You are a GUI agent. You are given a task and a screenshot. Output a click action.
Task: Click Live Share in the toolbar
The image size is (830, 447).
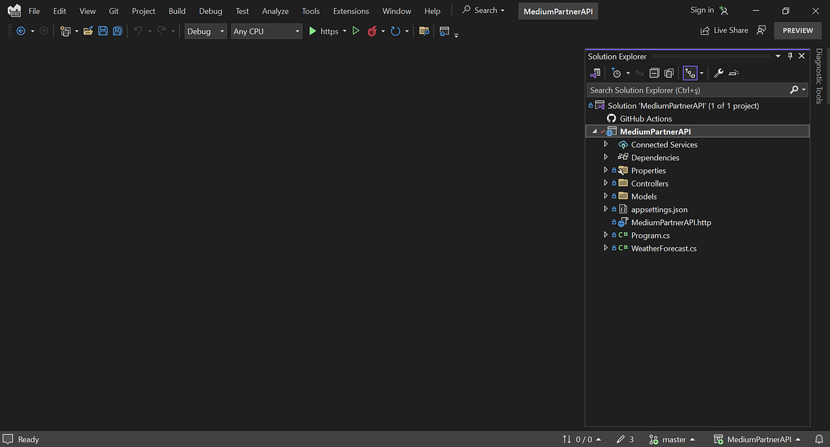tap(724, 30)
